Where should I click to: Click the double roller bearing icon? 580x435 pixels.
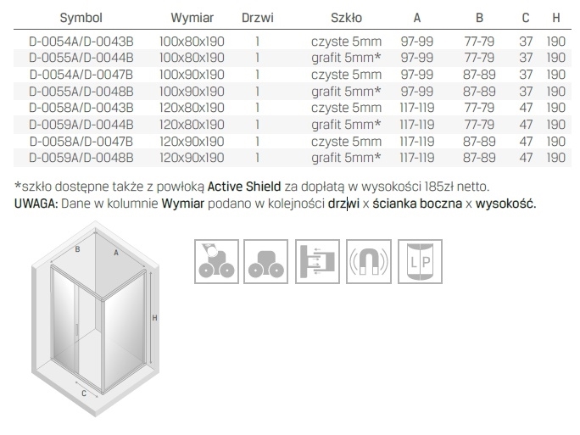click(265, 261)
